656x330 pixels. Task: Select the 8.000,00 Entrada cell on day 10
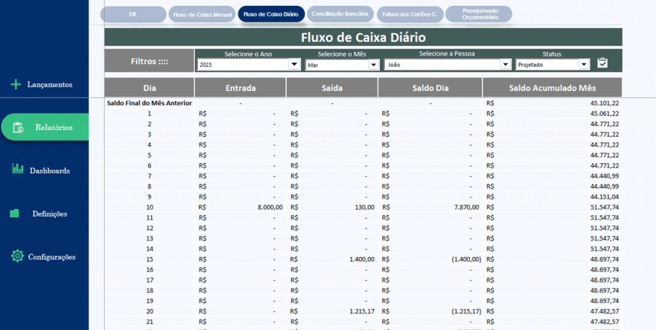[x=241, y=207]
